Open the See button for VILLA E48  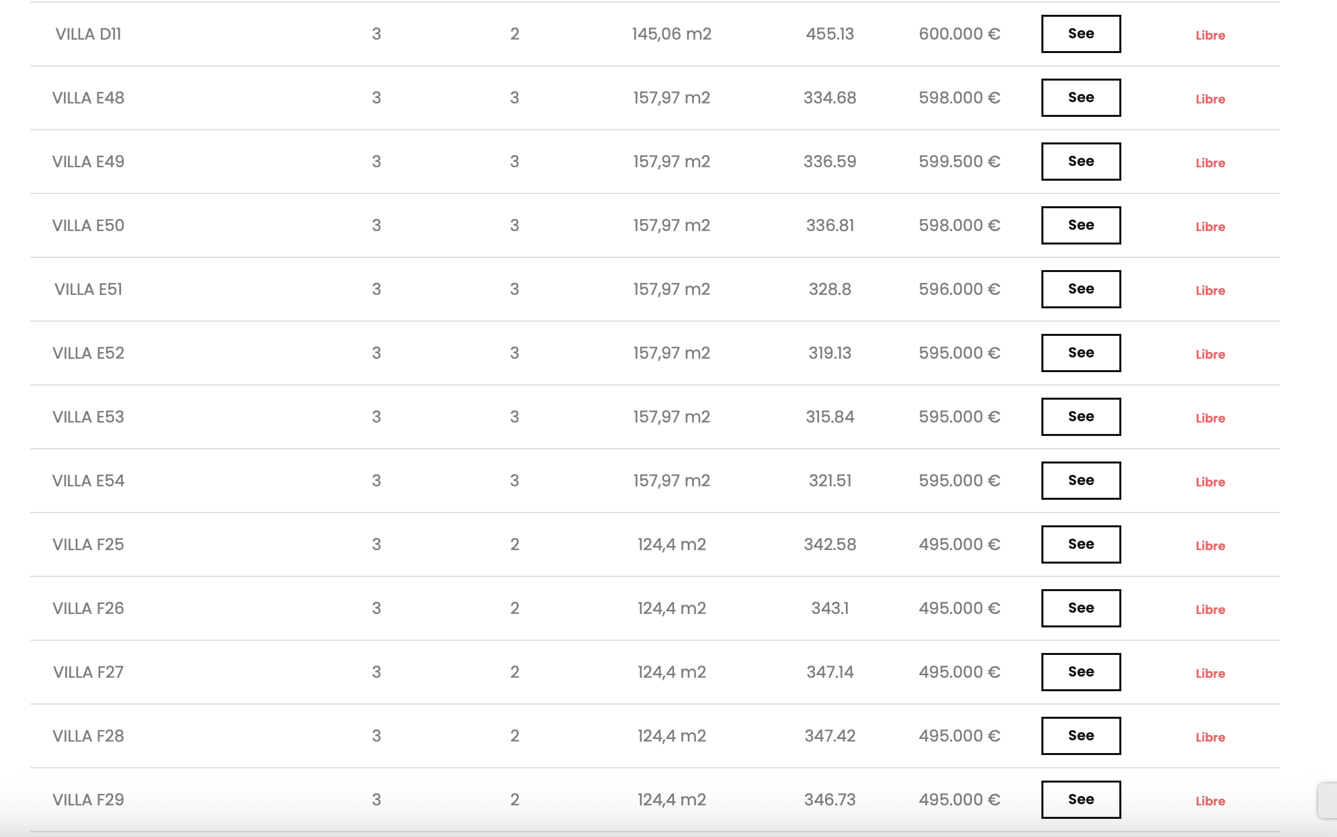click(1081, 97)
